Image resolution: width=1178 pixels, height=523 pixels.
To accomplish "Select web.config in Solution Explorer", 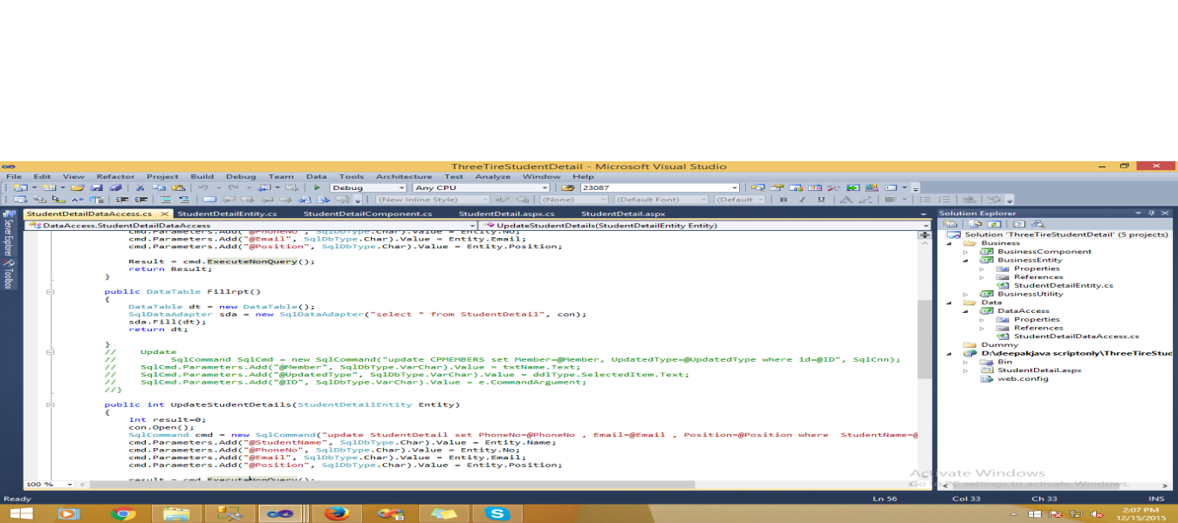I will click(x=1023, y=378).
